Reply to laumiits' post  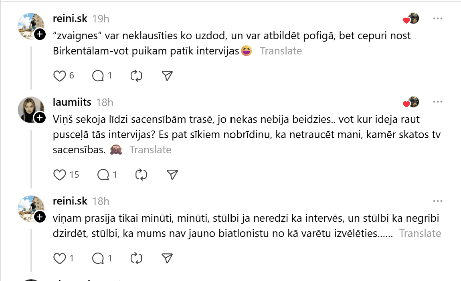[103, 175]
